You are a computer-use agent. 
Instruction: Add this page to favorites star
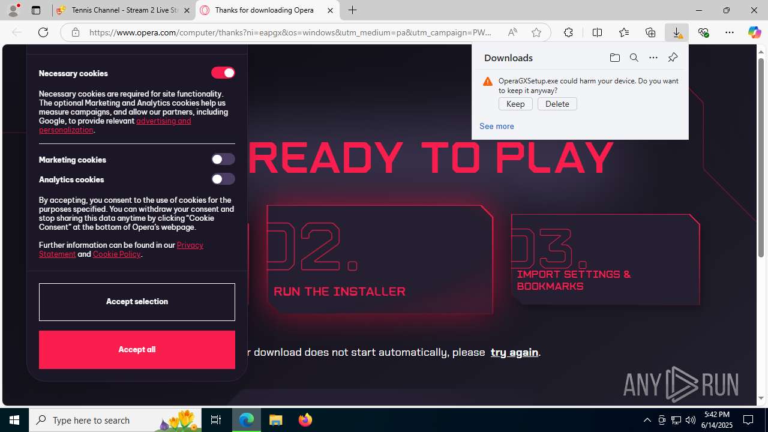(536, 32)
